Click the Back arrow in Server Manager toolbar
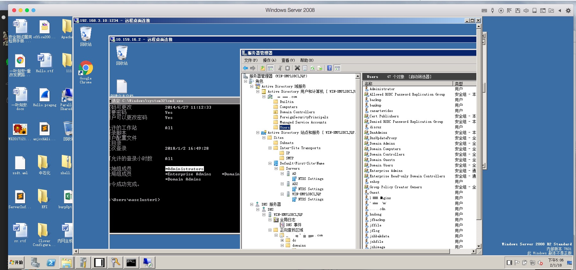 tap(245, 68)
